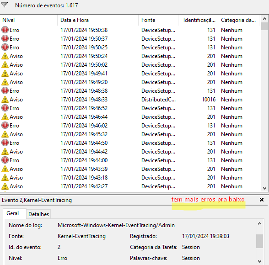Close the Evento 2 preview pane
Viewport: 269px width, 265px height.
[262, 200]
